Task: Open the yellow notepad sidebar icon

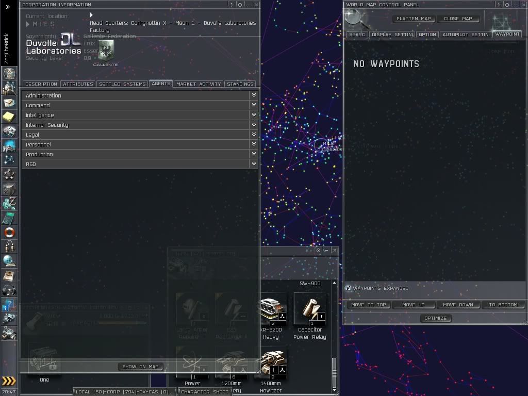Action: 9,117
